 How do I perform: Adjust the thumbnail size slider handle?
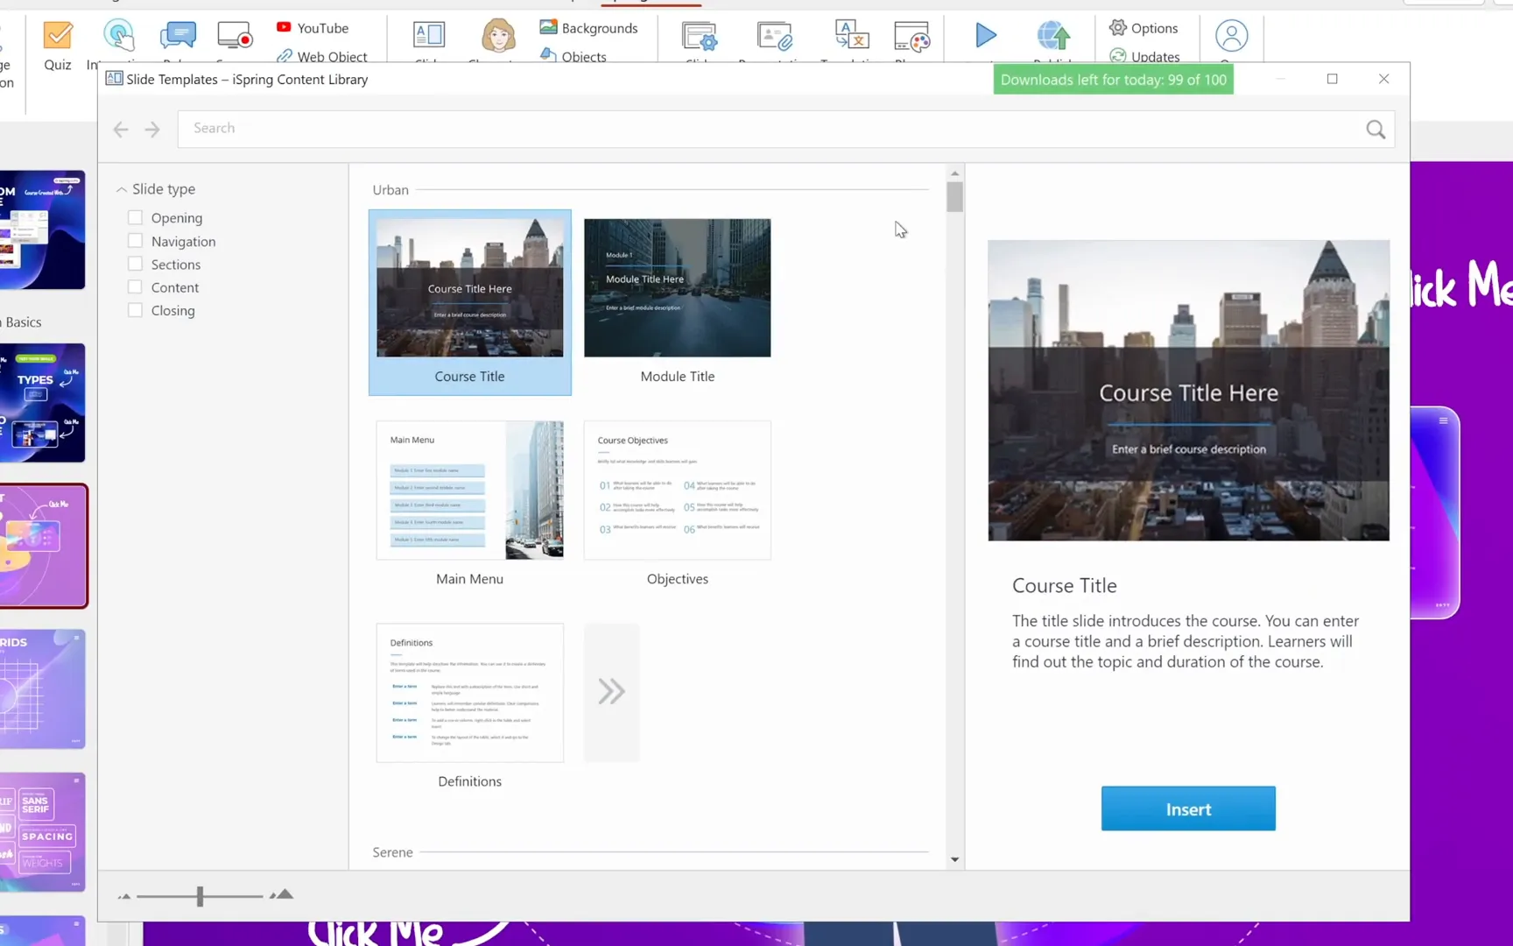click(x=200, y=896)
